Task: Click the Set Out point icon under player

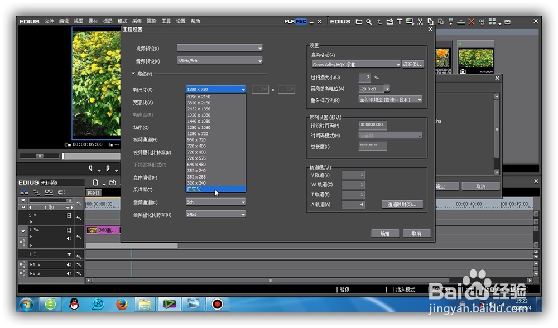Action: (108, 168)
